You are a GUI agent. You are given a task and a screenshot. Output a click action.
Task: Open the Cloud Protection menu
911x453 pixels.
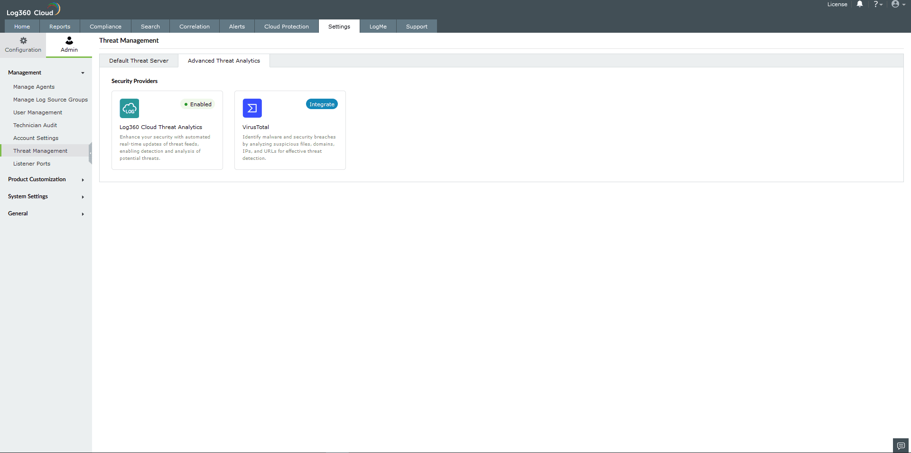(x=286, y=26)
